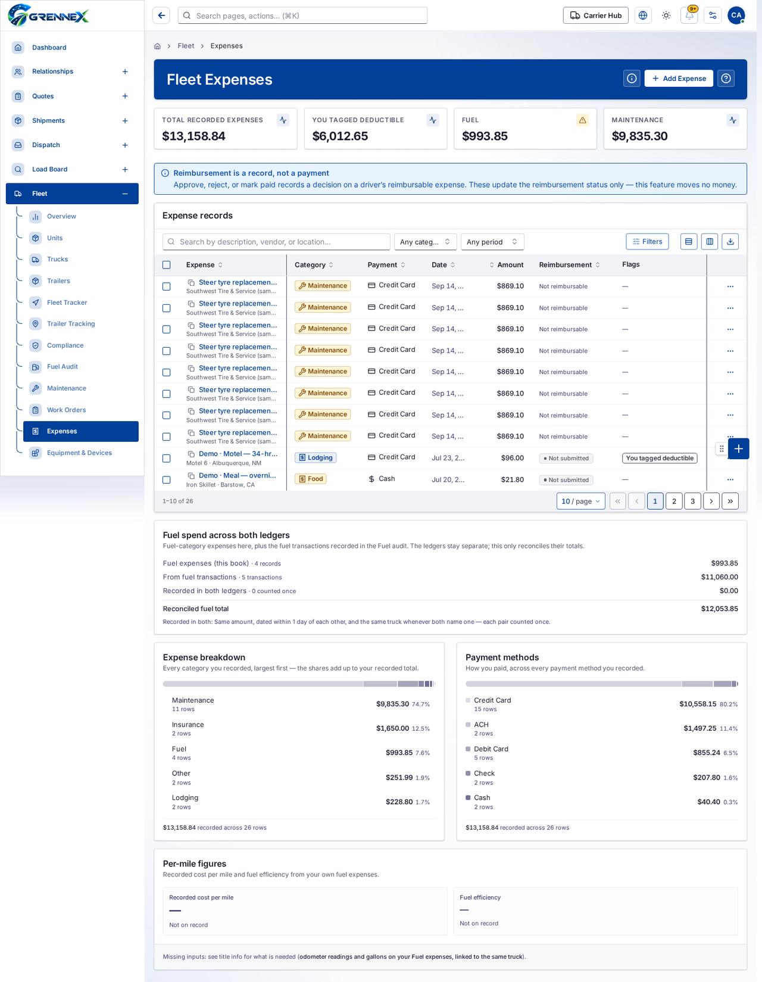Open the language globe icon
The image size is (762, 982).
(x=643, y=15)
